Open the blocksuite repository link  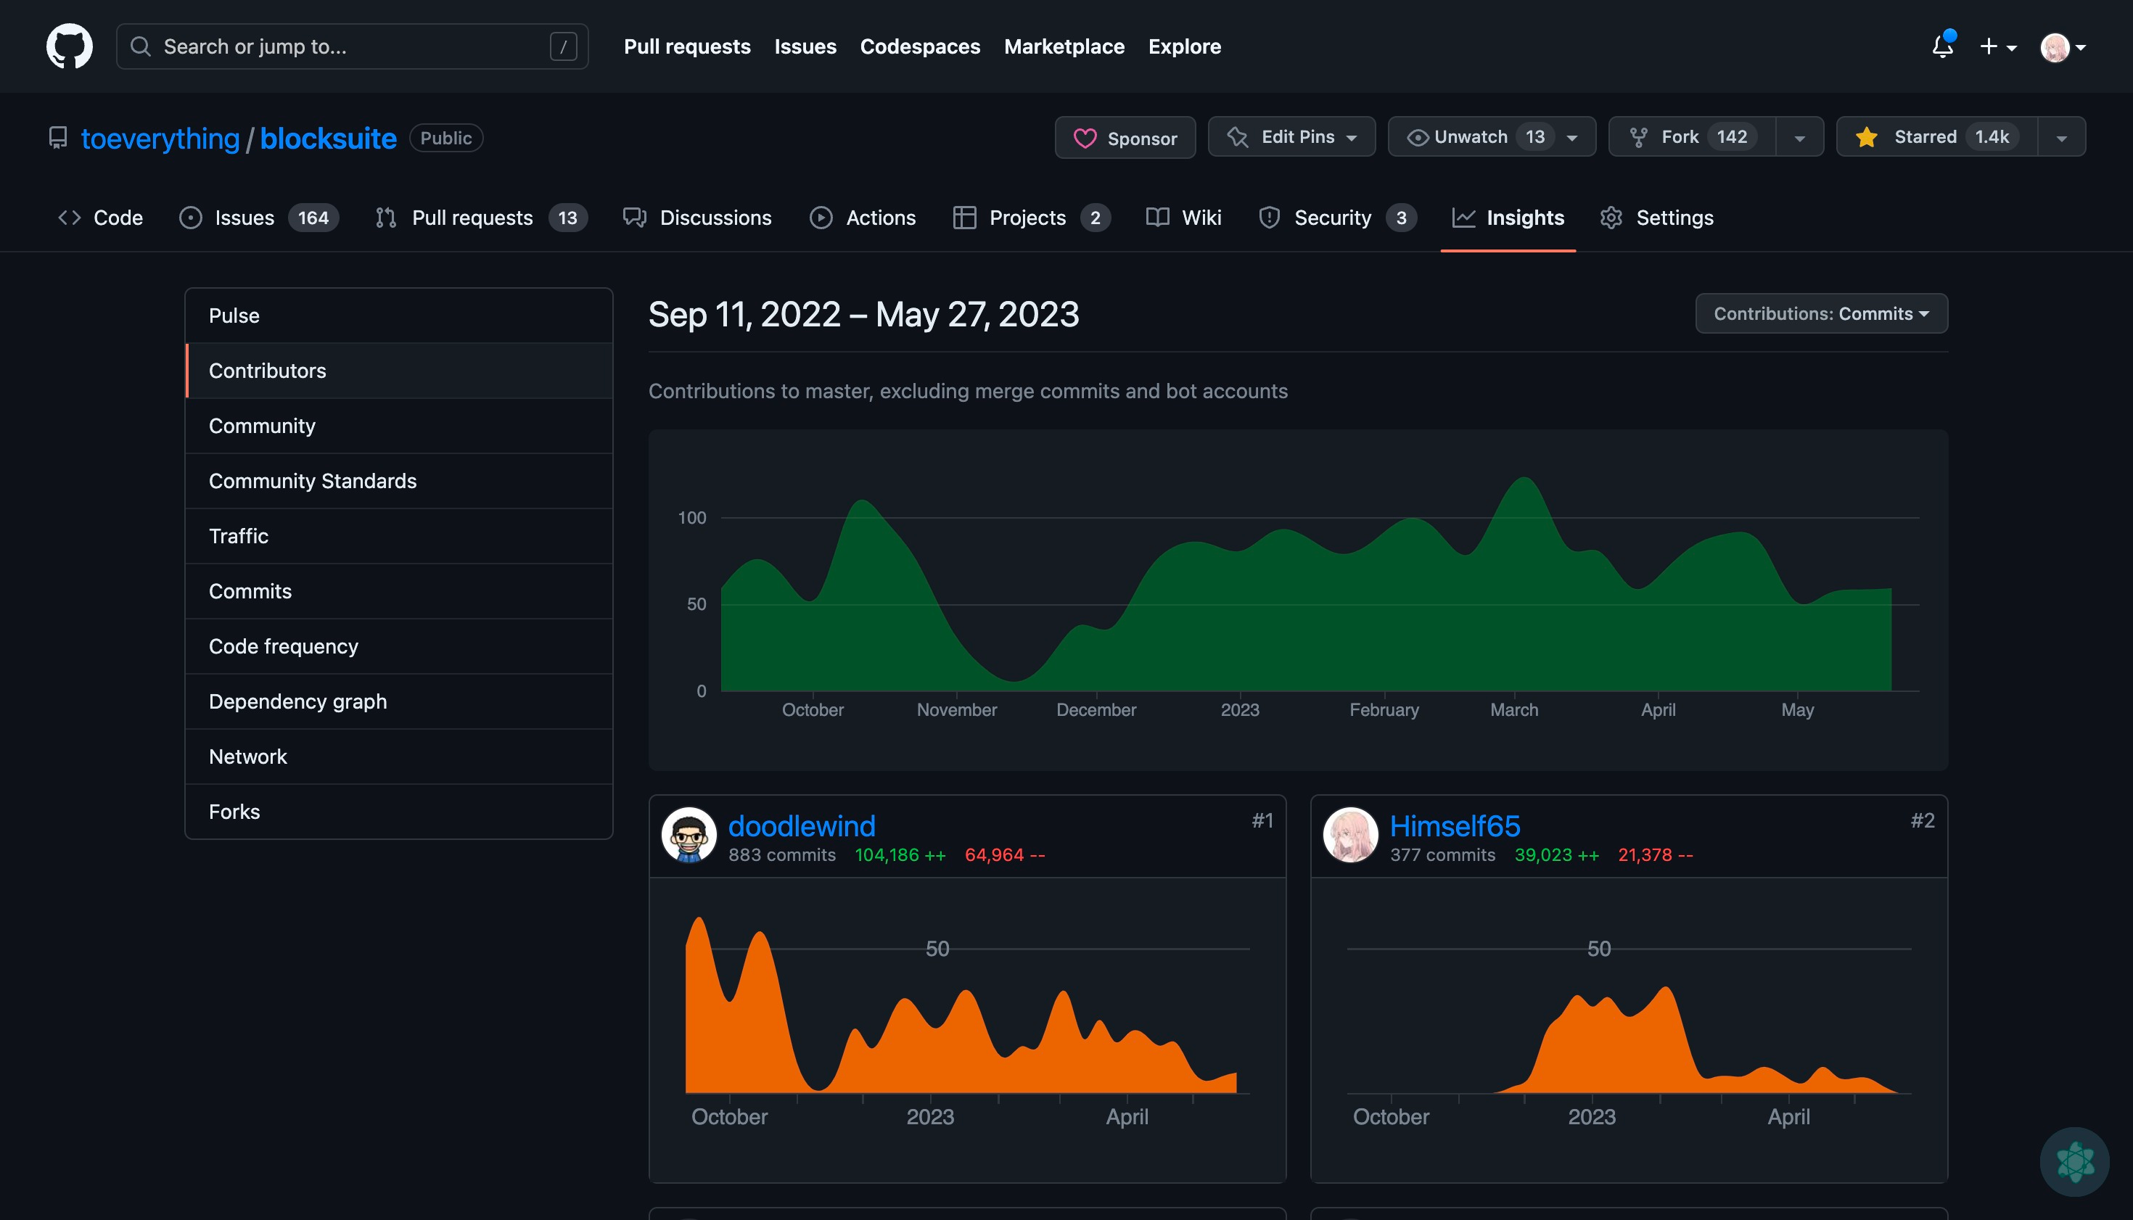point(328,139)
